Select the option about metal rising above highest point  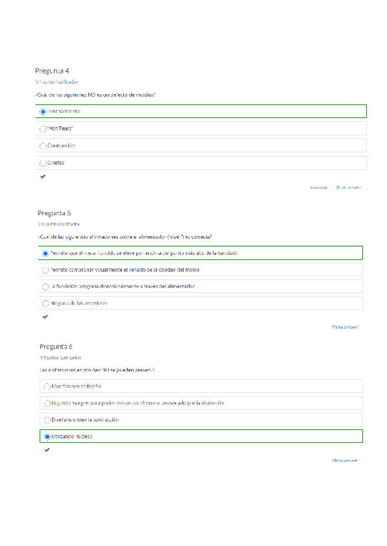point(45,254)
